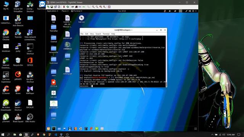
Task: Open the Kali system menu power arrow
Action: point(196,11)
